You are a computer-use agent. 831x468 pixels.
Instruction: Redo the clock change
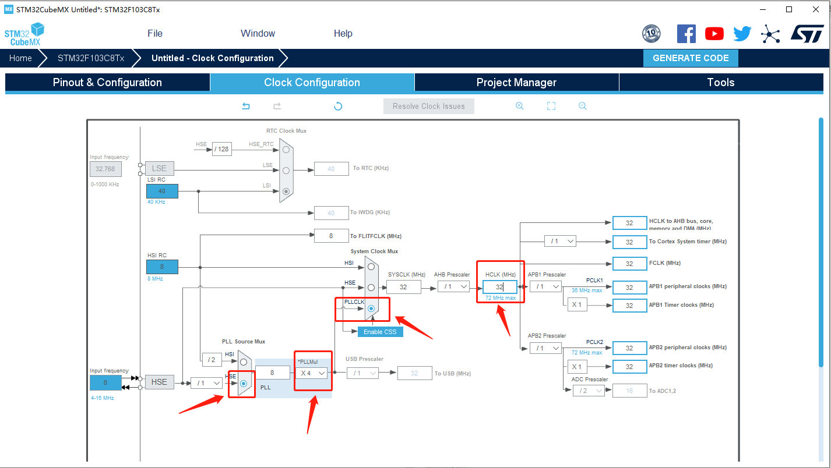click(277, 106)
